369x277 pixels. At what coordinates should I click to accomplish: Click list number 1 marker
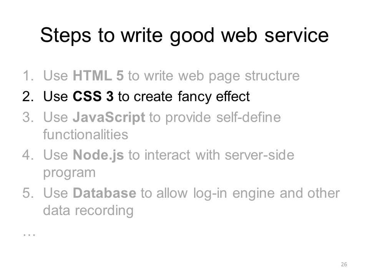pos(28,76)
